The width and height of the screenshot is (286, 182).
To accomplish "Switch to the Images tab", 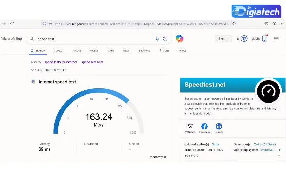I will (77, 51).
